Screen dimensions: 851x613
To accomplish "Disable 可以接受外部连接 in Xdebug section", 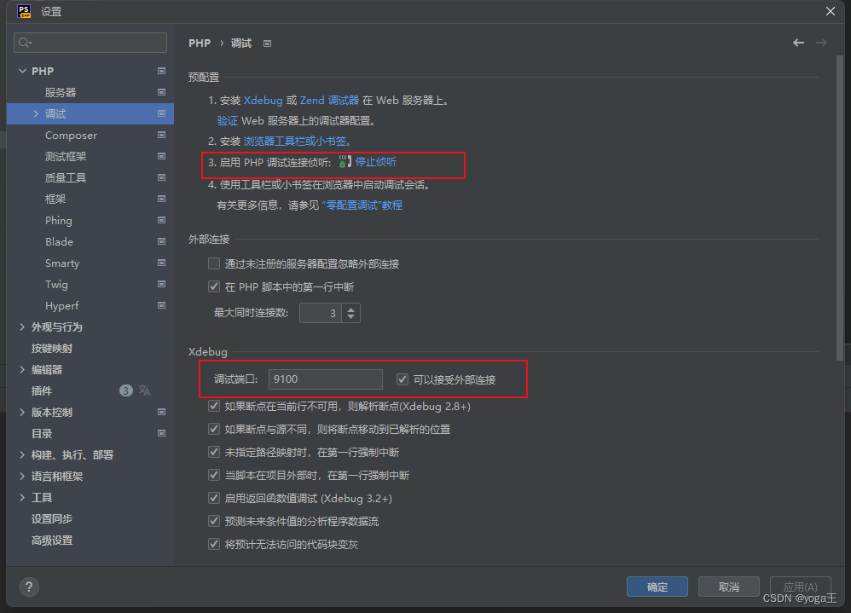I will click(x=401, y=379).
